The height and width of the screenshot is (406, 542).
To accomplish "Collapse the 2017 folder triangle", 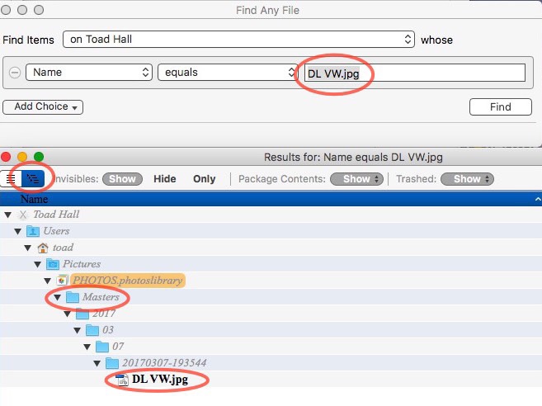I will click(68, 314).
